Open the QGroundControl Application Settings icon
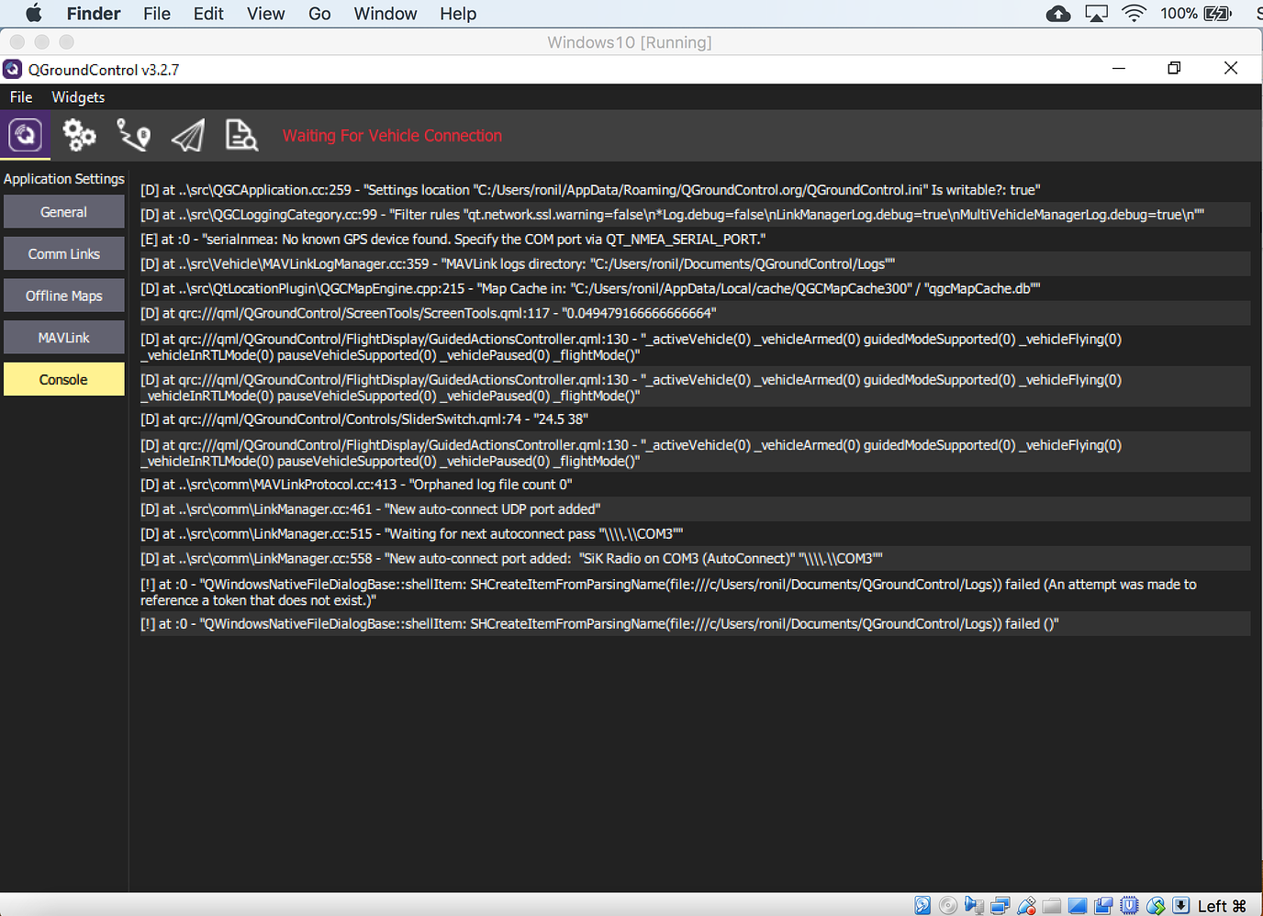The width and height of the screenshot is (1263, 916). [25, 136]
